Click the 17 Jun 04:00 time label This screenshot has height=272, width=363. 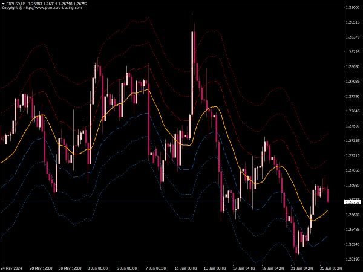click(x=244, y=268)
